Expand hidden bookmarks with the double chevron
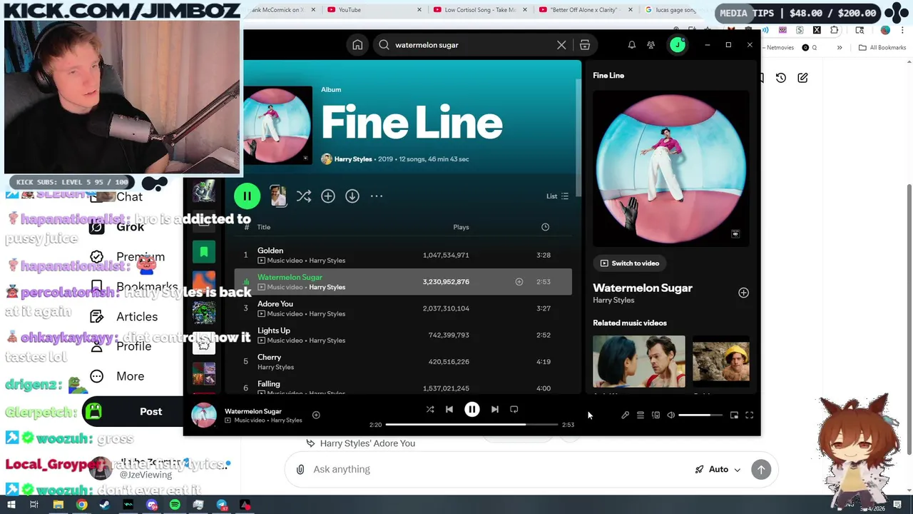 840,48
